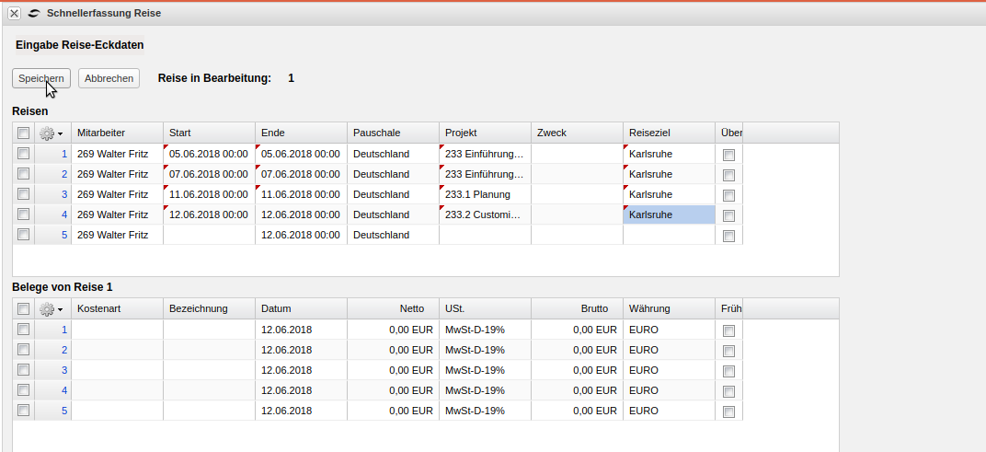Click the Kostenart column header
986x452 pixels.
[x=117, y=308]
